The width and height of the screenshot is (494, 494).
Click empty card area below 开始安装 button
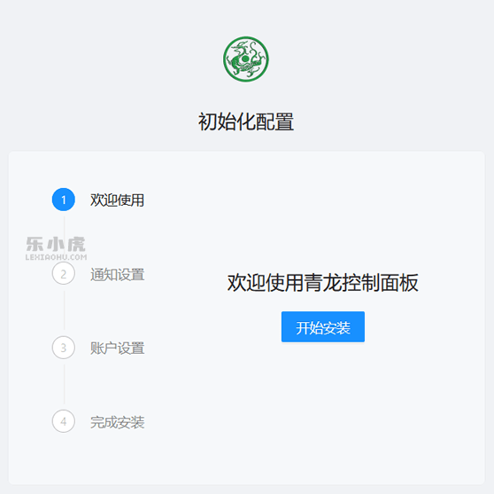point(323,411)
